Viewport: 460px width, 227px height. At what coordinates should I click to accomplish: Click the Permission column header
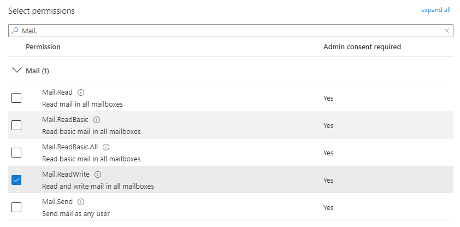[43, 46]
